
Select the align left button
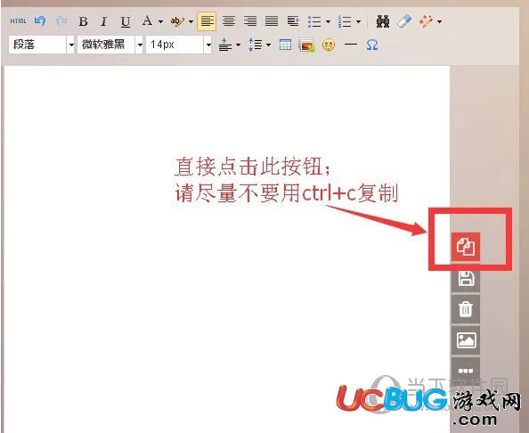coord(207,21)
